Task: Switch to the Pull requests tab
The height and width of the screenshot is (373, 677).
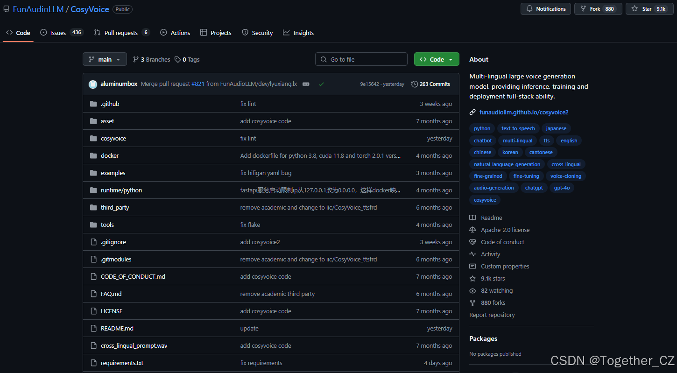Action: coord(122,33)
